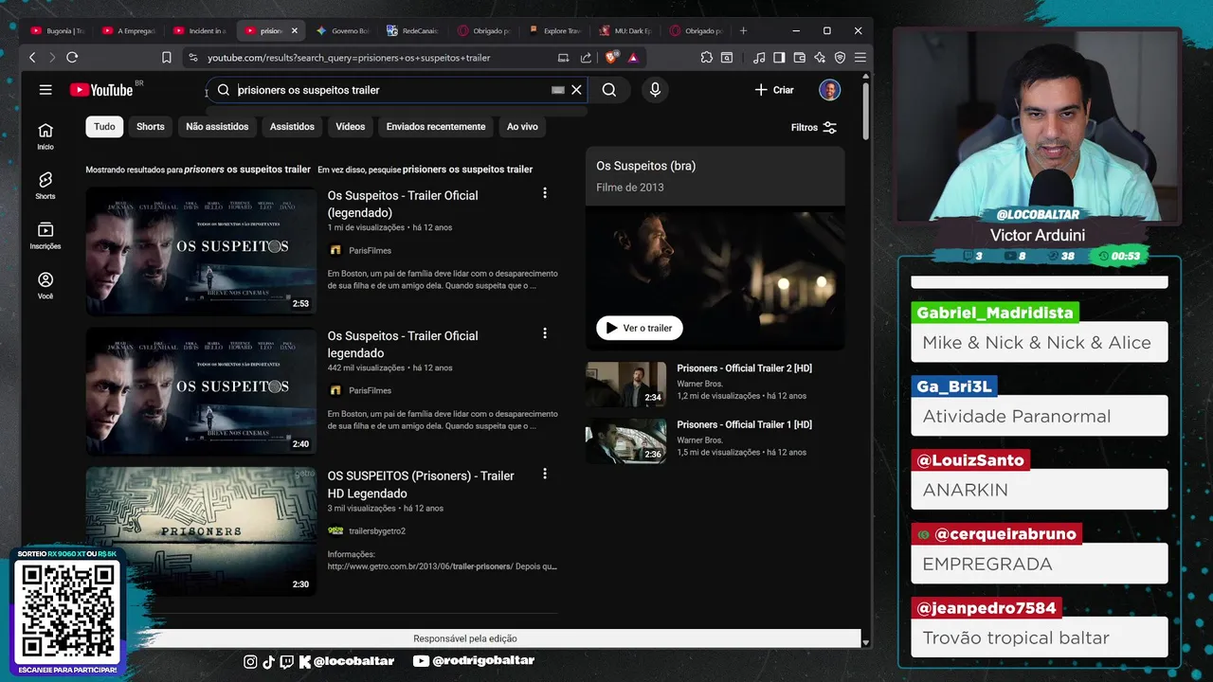The height and width of the screenshot is (682, 1213).
Task: Switch to the Explore Trav browser tab
Action: click(553, 30)
